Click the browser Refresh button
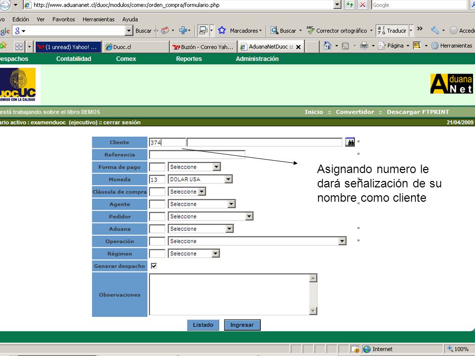Screen dimensions: 475x356 coord(350,4)
